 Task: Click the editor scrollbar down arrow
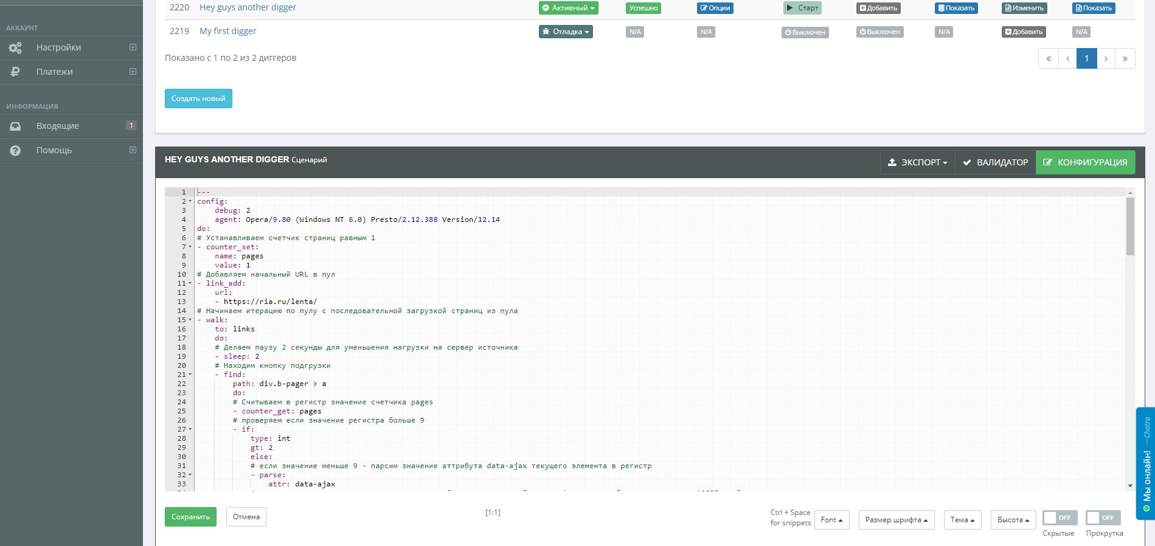point(1130,485)
